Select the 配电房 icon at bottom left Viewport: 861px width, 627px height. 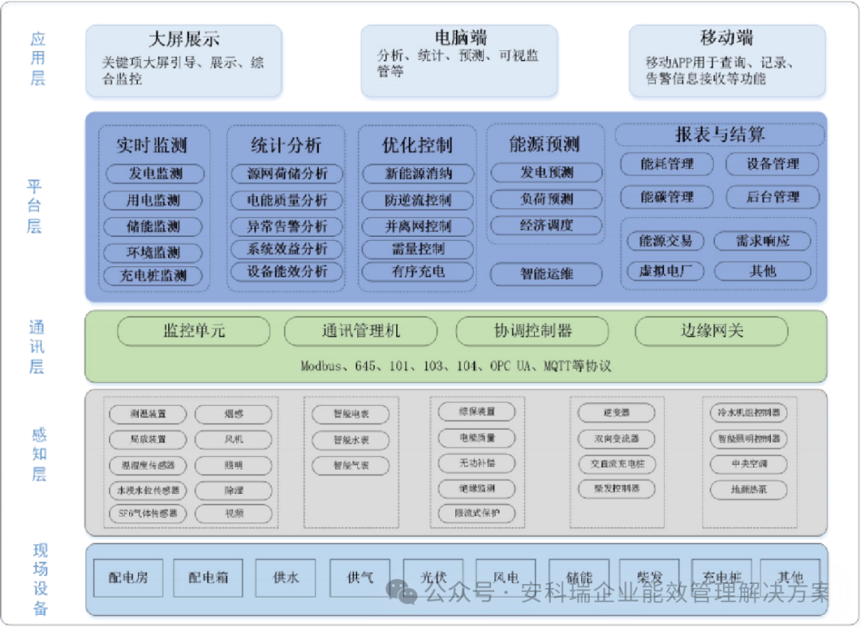(x=129, y=578)
